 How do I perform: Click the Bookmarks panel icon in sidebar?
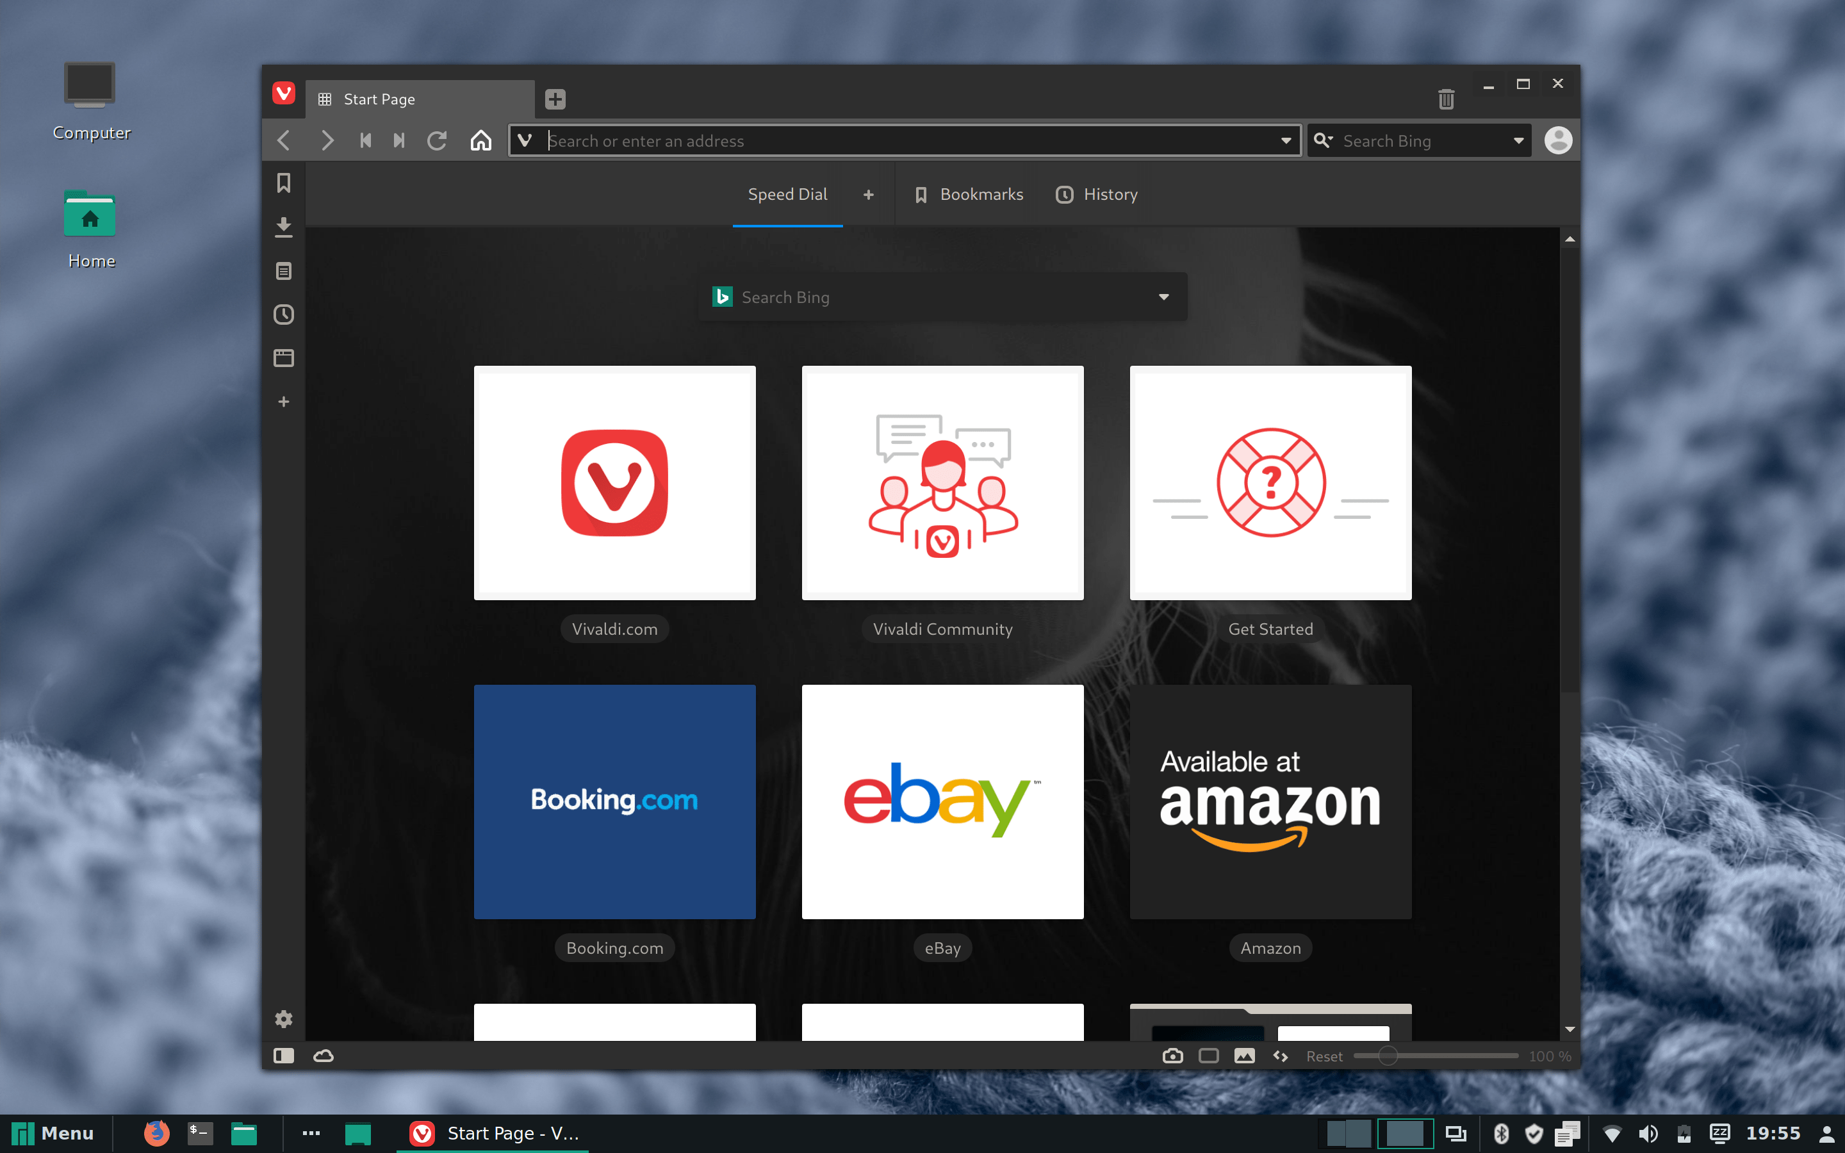click(284, 183)
